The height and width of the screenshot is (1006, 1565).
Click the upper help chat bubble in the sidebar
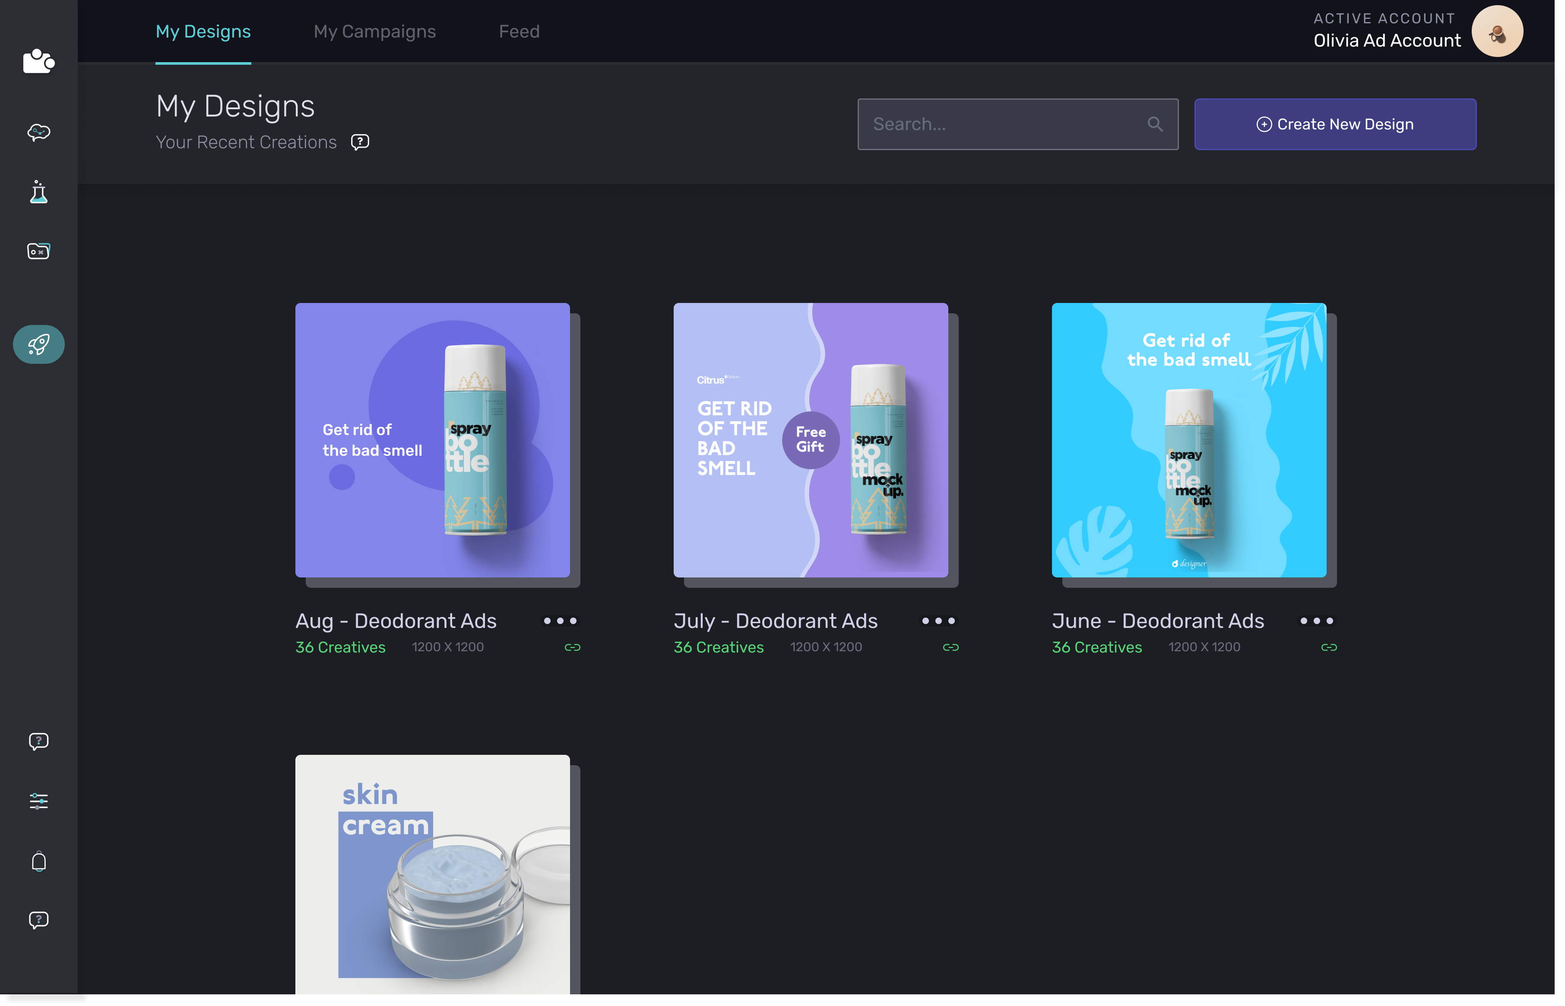point(38,741)
